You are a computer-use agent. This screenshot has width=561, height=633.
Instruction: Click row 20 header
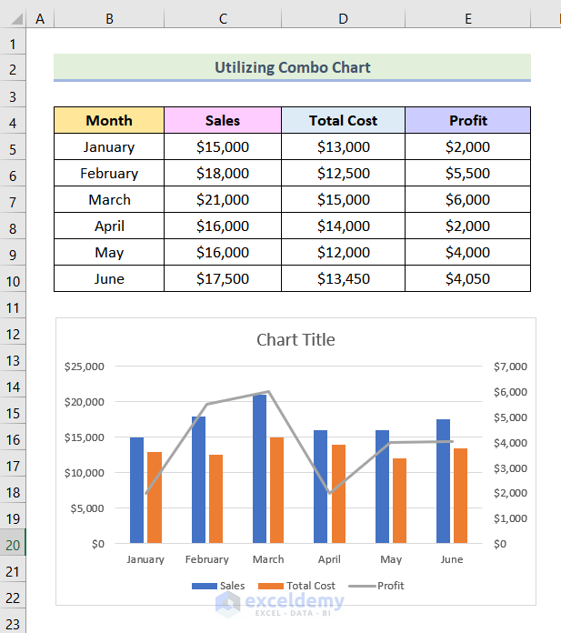click(x=14, y=544)
